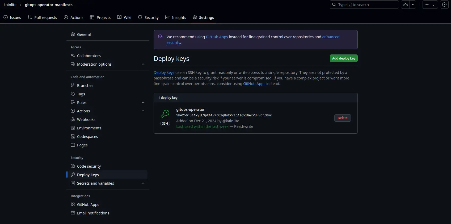Expand Secrets and variables chevron
451x224 pixels.
click(143, 183)
